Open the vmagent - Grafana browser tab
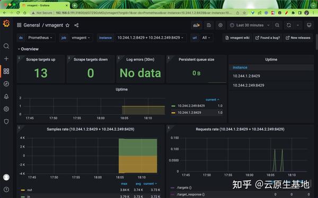The height and width of the screenshot is (198, 318). coord(45,5)
